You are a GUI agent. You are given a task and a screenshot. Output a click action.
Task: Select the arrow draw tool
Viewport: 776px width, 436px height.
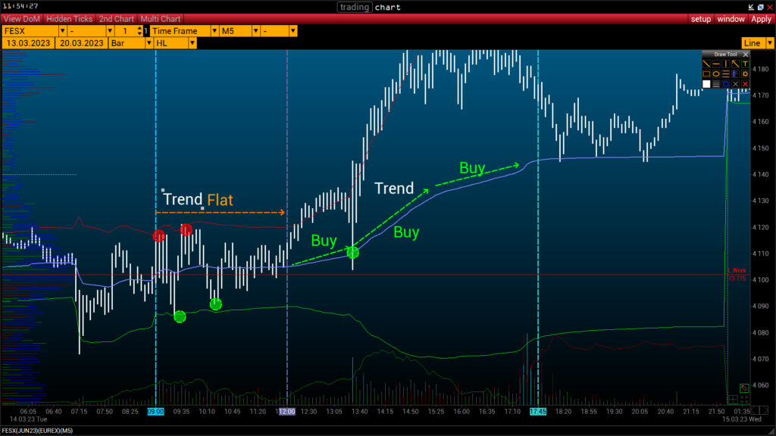(736, 64)
